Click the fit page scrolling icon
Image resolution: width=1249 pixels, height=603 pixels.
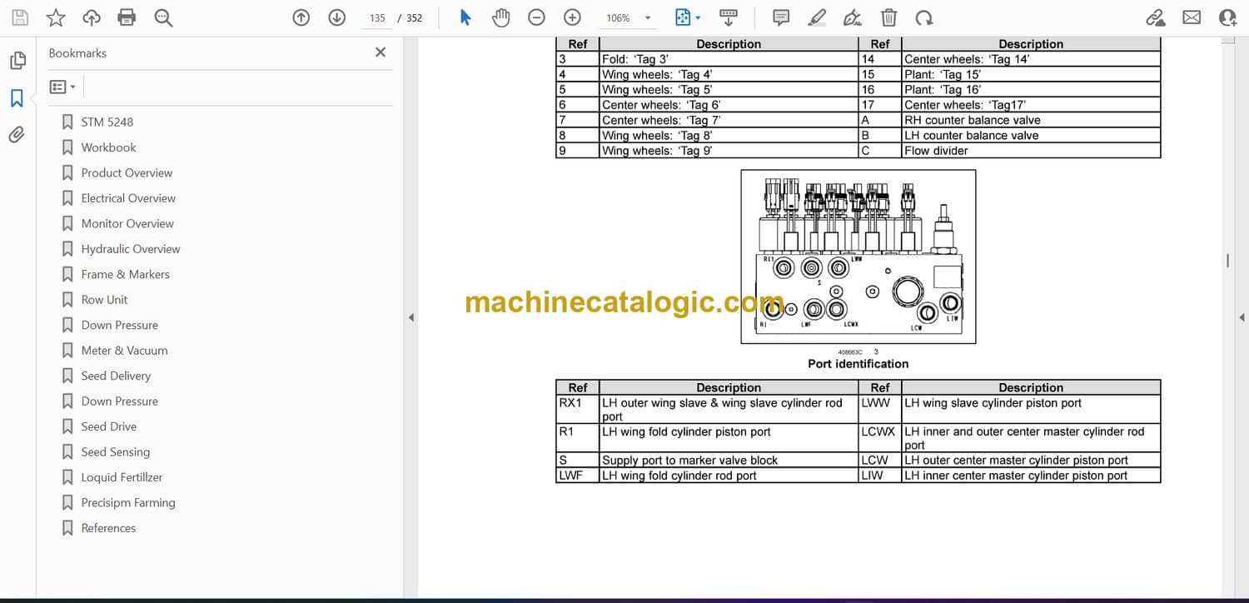pos(682,17)
